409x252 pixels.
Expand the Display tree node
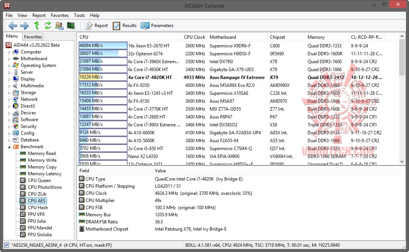tap(9, 79)
